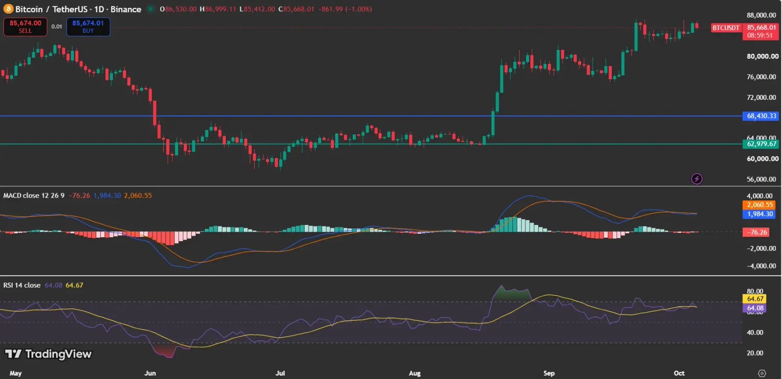The height and width of the screenshot is (379, 782).
Task: Click the close price C85,668.01 in header
Action: (x=296, y=9)
